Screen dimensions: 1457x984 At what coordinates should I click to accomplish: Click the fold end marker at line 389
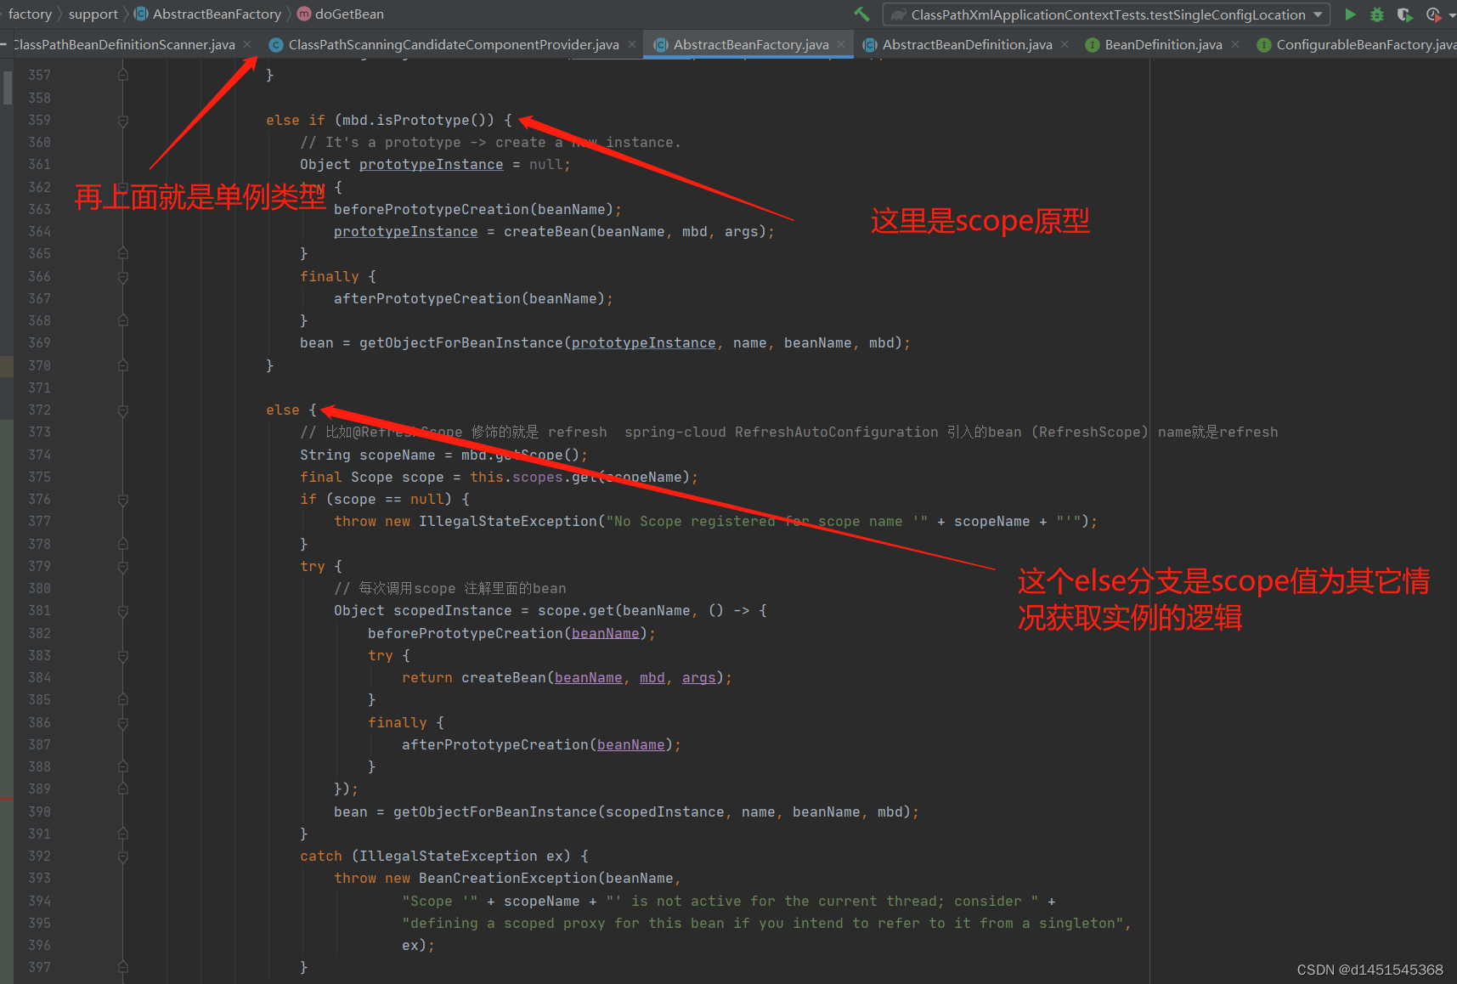pyautogui.click(x=123, y=789)
